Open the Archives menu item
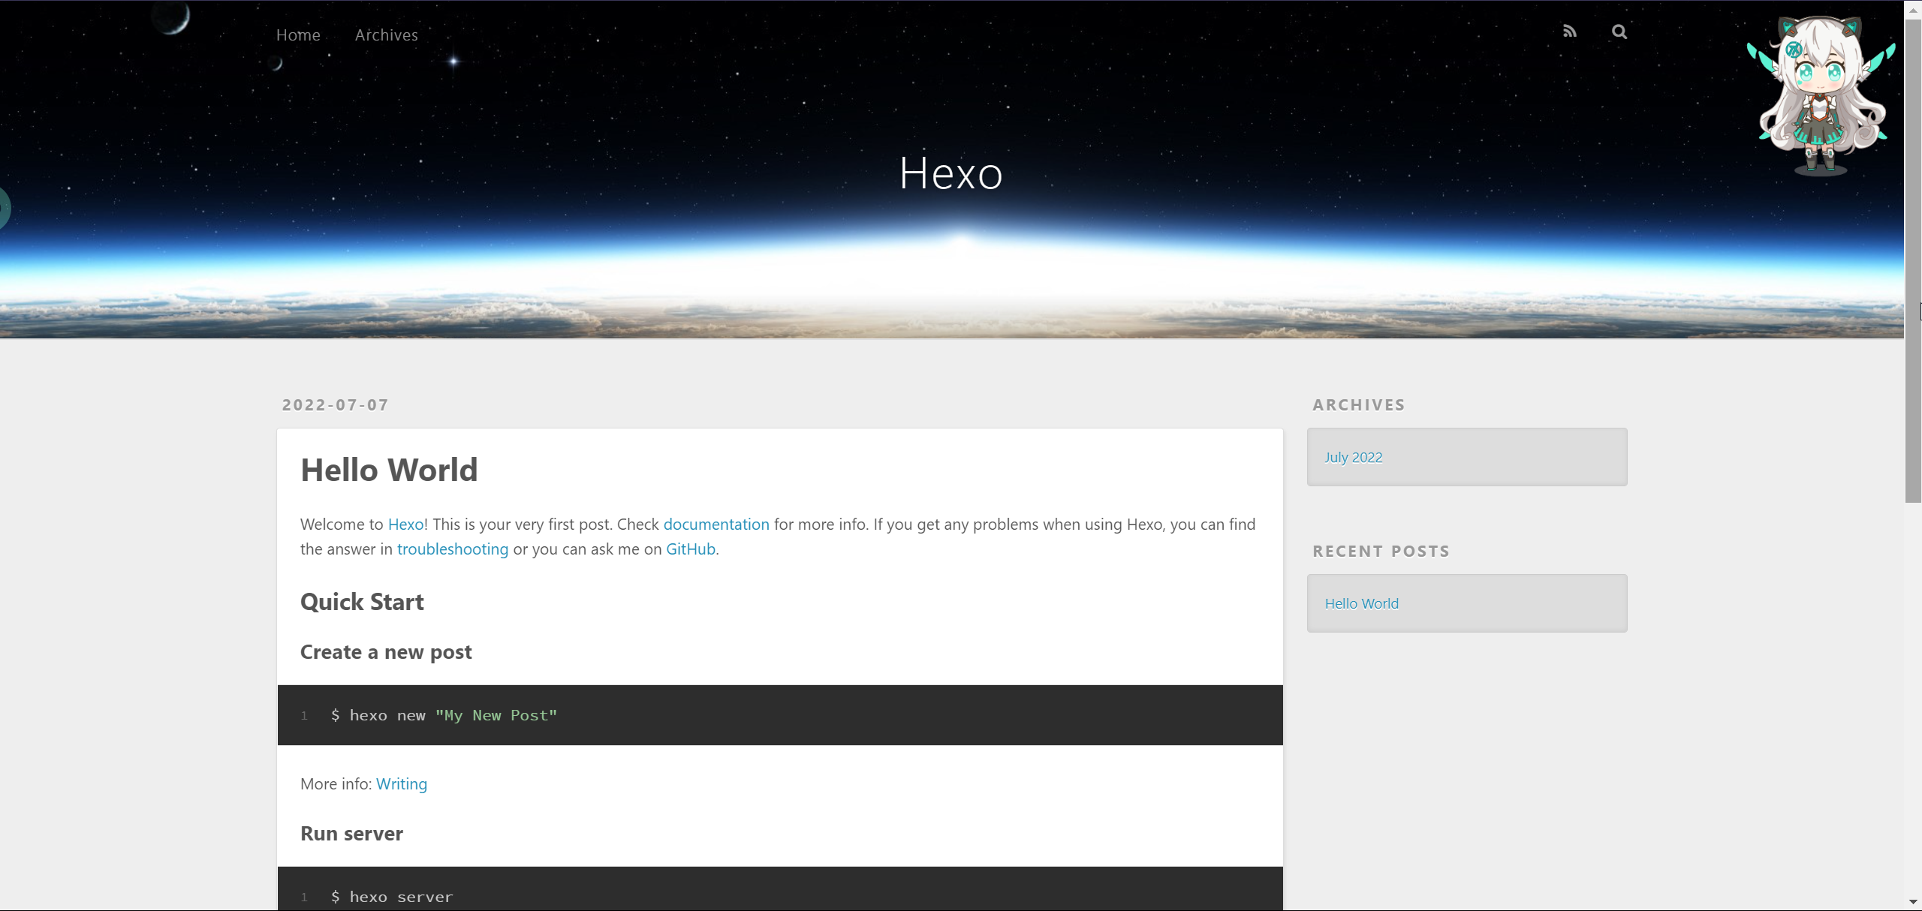Viewport: 1922px width, 911px height. [x=386, y=35]
